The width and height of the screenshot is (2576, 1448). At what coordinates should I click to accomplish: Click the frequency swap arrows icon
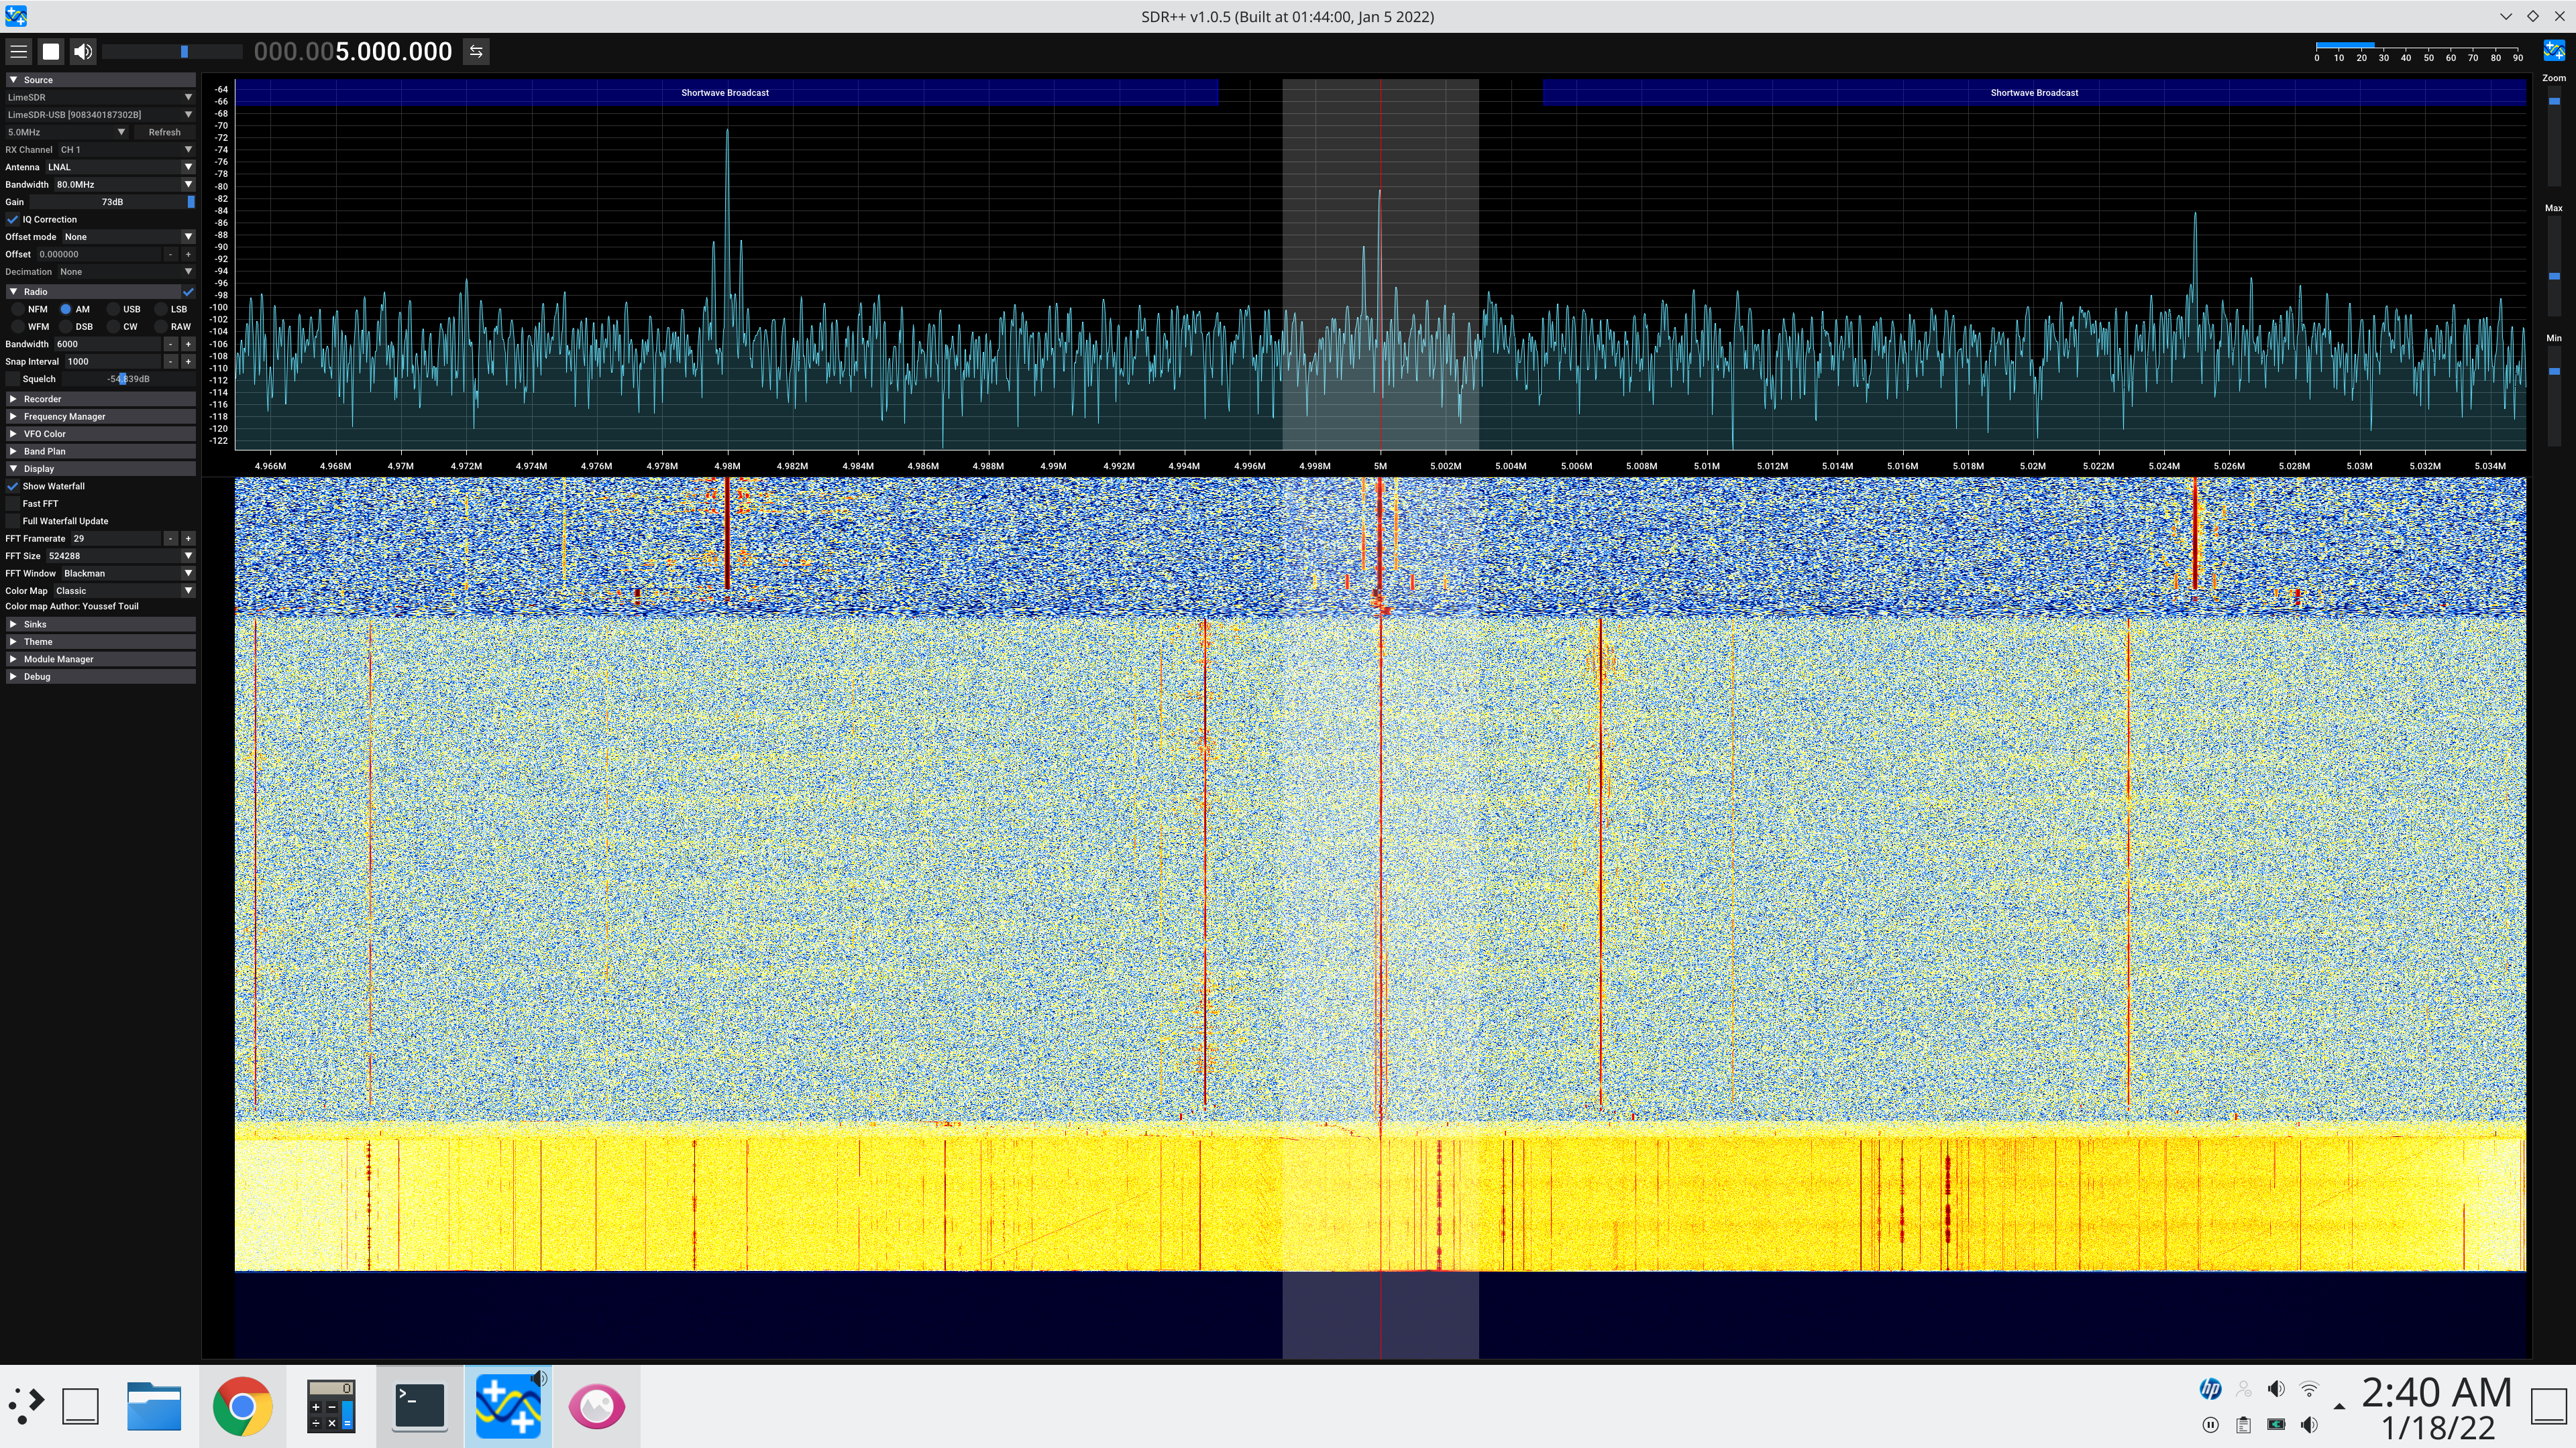click(x=475, y=51)
